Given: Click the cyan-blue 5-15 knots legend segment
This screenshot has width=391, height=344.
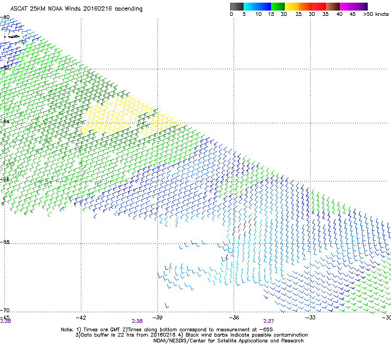Looking at the screenshot, I should (x=257, y=6).
